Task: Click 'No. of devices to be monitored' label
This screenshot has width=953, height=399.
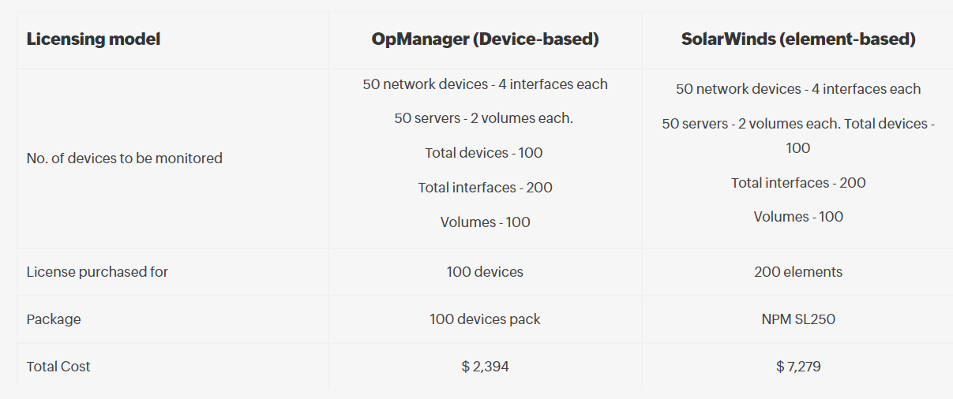Action: (x=124, y=158)
